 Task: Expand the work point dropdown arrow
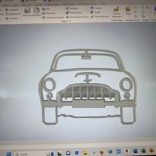point(139,12)
